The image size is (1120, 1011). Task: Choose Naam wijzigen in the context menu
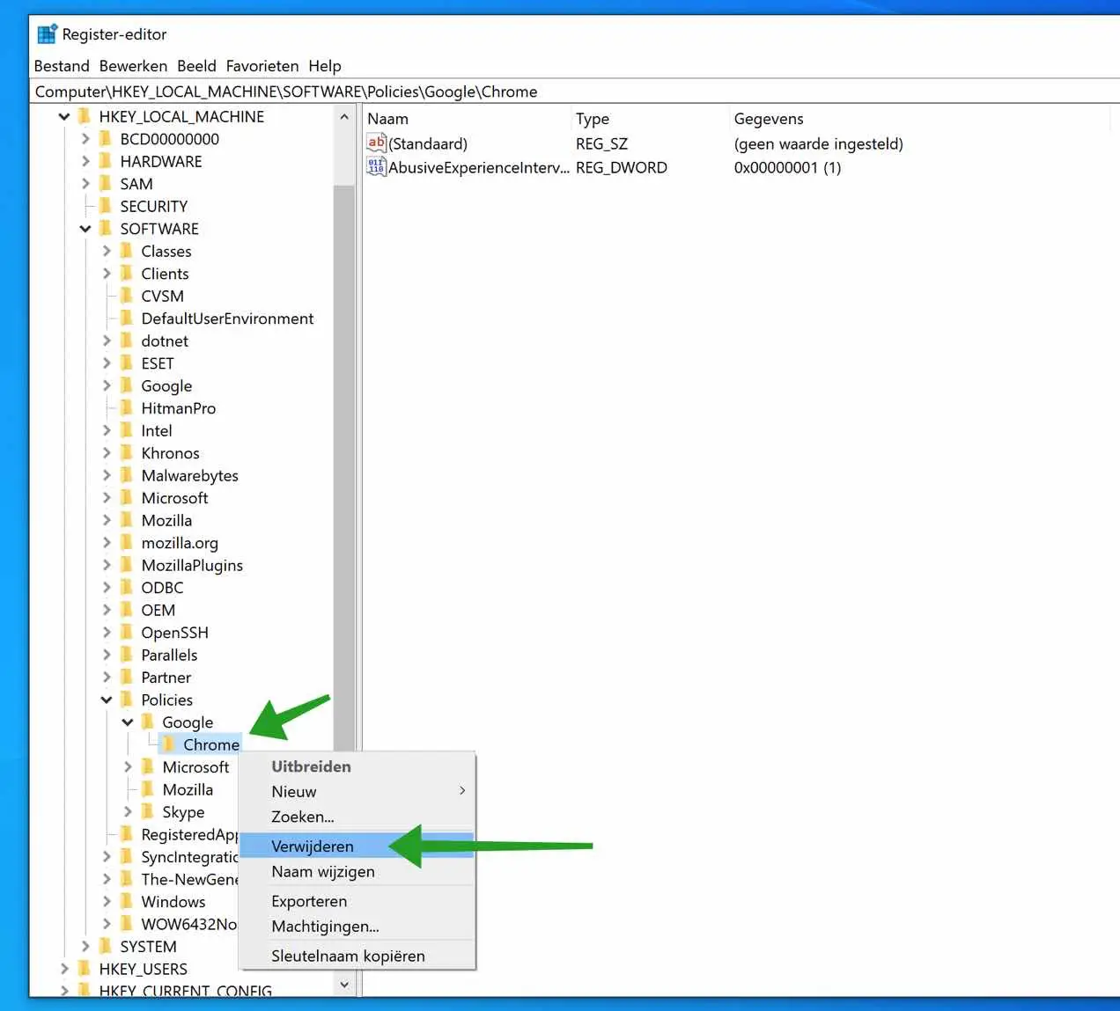[357, 872]
